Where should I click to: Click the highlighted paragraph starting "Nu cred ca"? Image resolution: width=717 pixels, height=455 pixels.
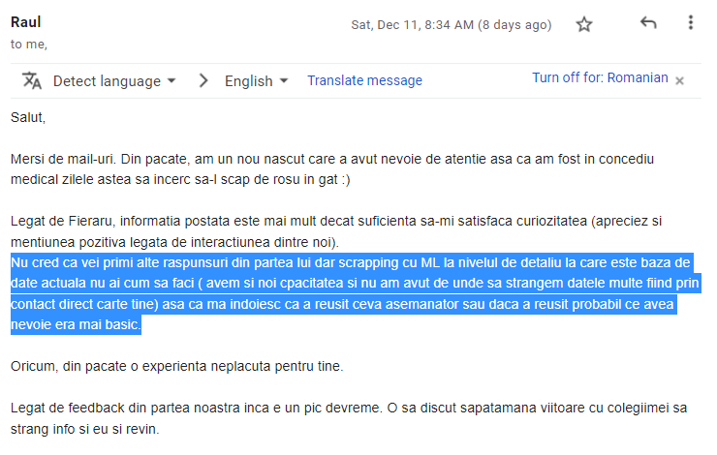pyautogui.click(x=355, y=293)
